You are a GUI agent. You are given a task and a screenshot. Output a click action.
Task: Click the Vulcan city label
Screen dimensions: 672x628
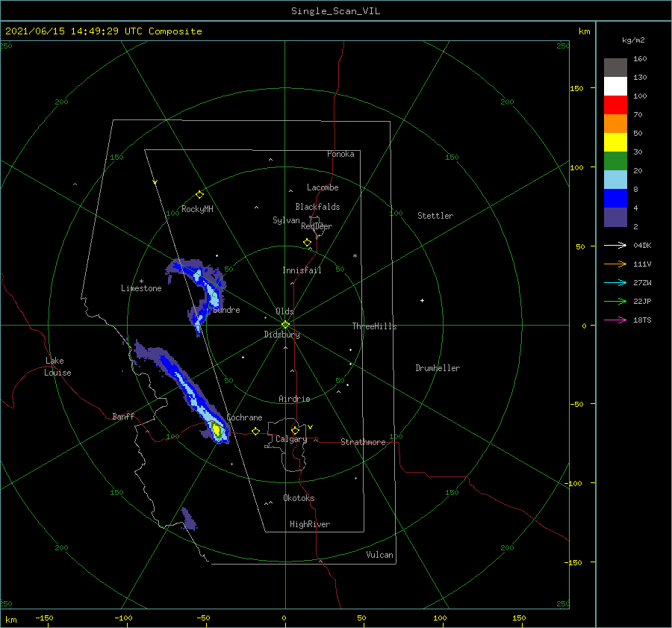pos(379,555)
